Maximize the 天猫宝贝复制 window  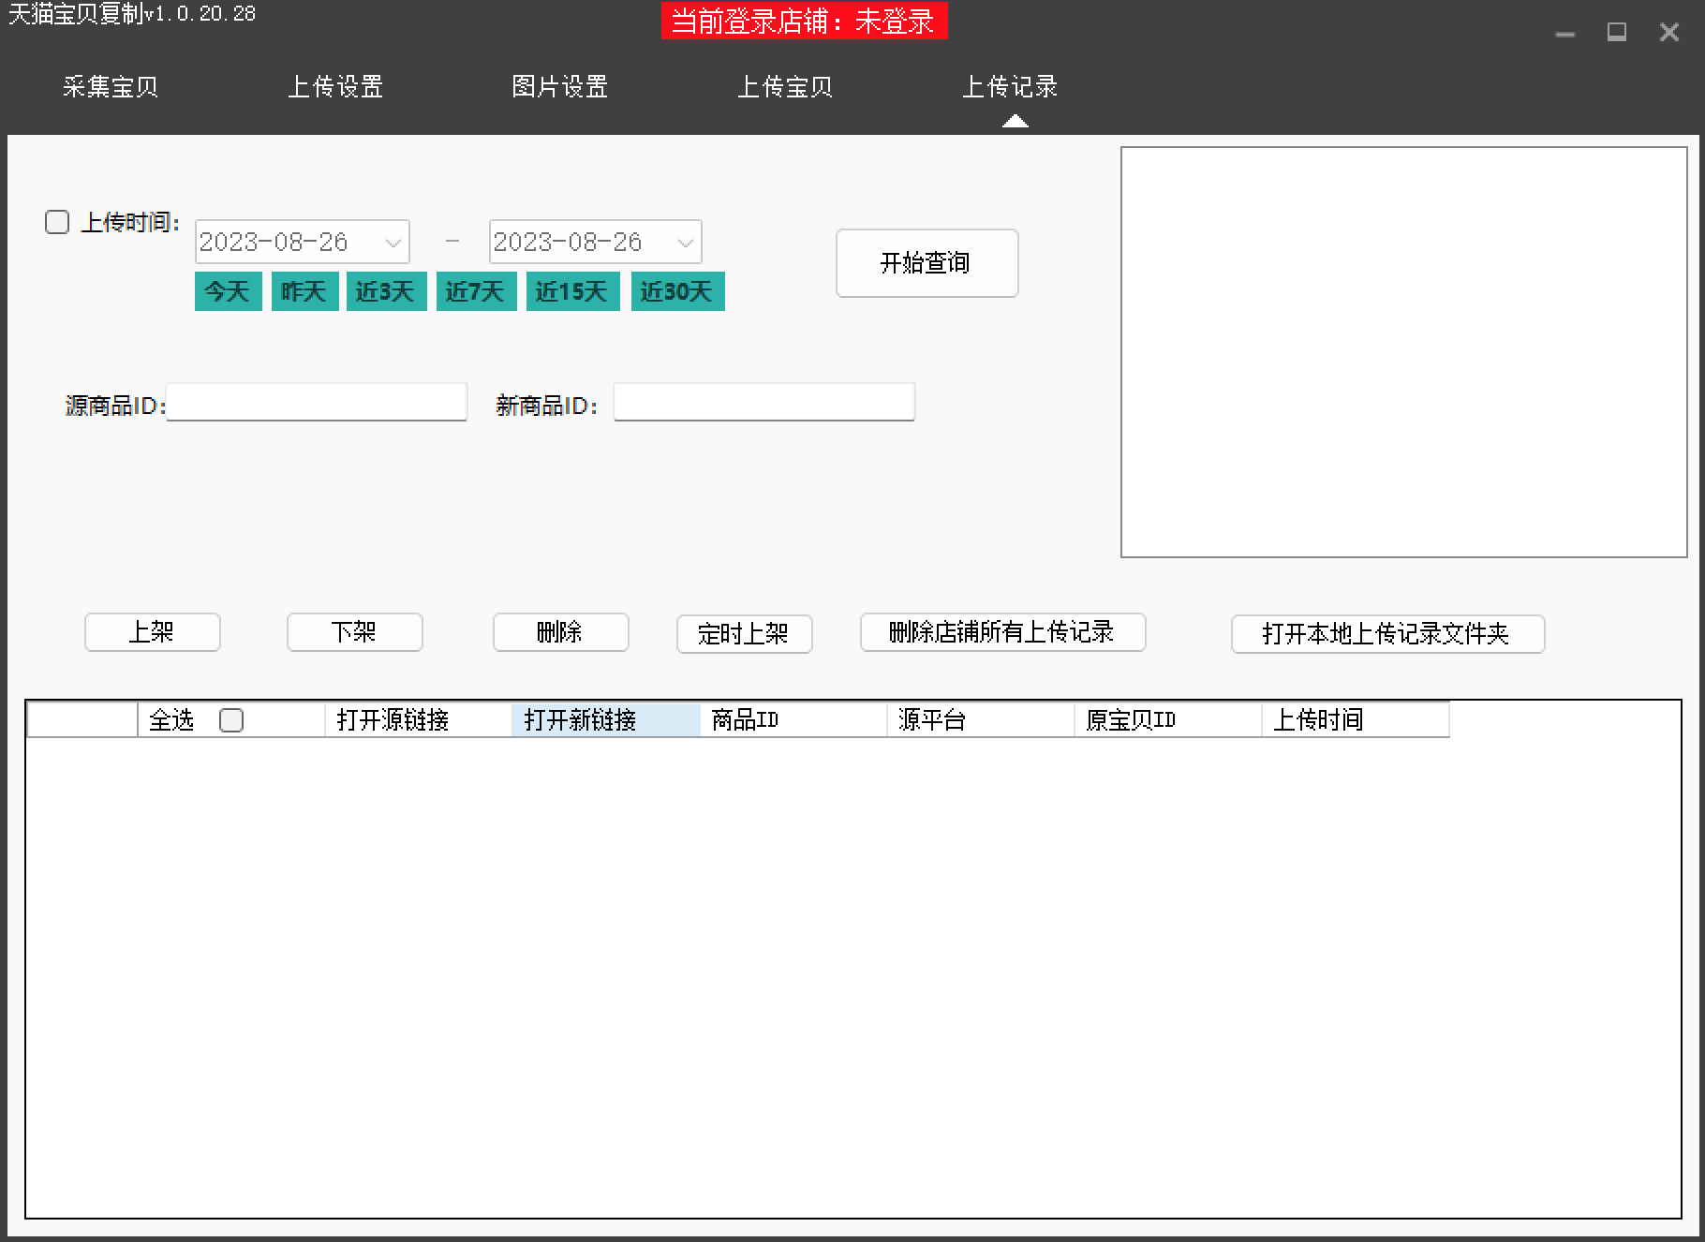(1617, 33)
